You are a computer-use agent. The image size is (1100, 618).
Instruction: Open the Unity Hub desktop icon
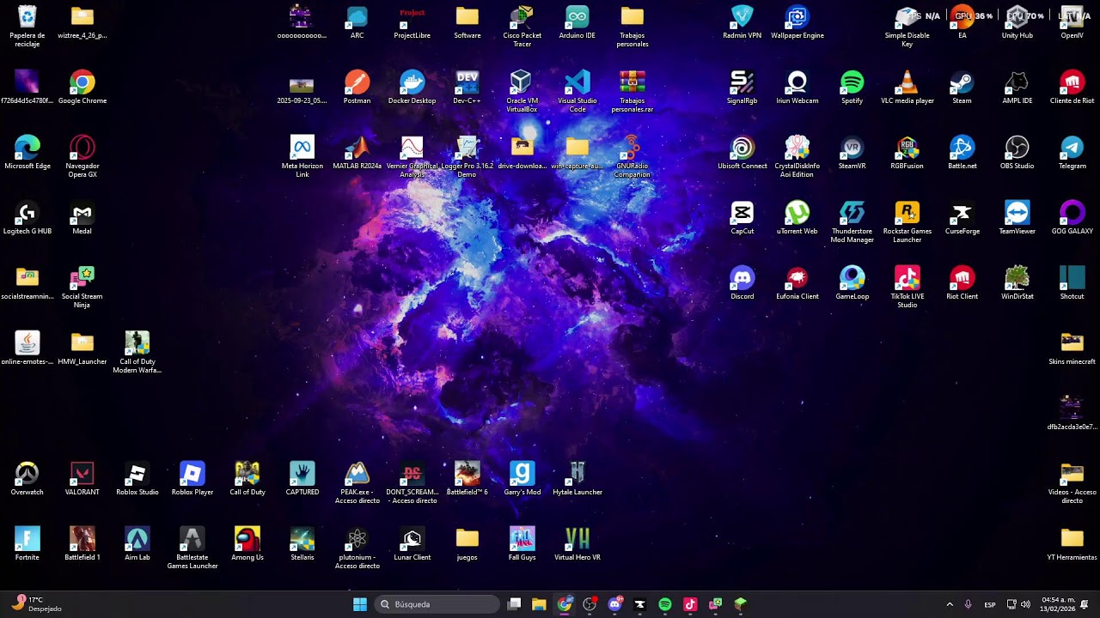point(1017,18)
